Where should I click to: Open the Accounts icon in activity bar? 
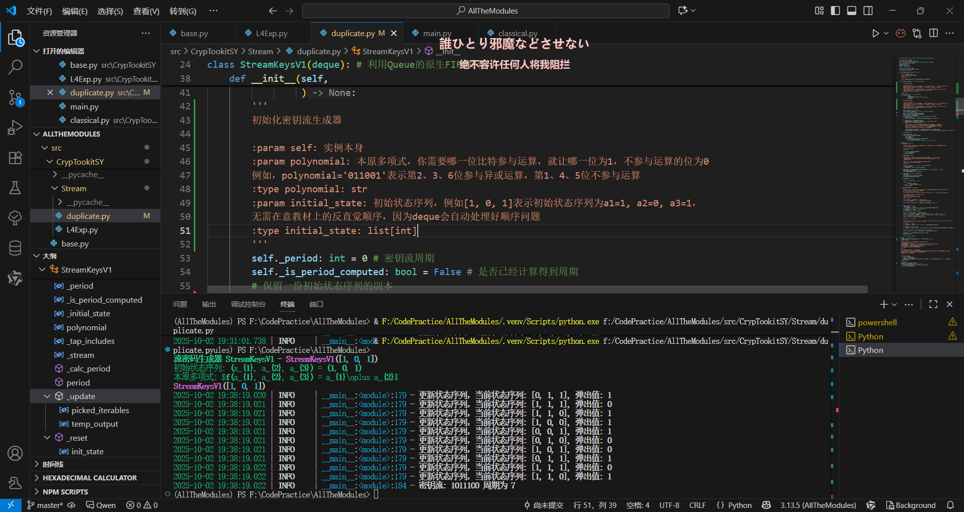coord(15,453)
